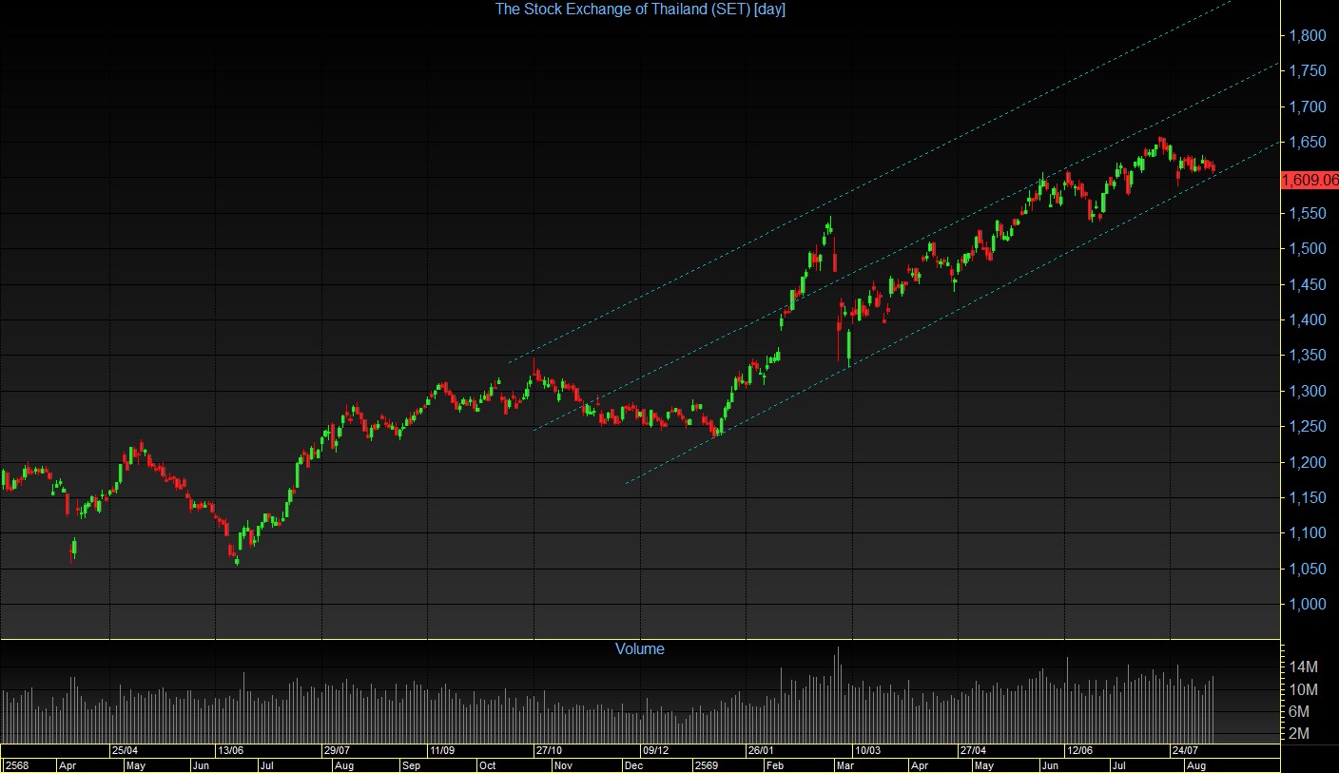Viewport: 1339px width, 773px height.
Task: Click the 1,050 price level label
Action: click(1308, 569)
